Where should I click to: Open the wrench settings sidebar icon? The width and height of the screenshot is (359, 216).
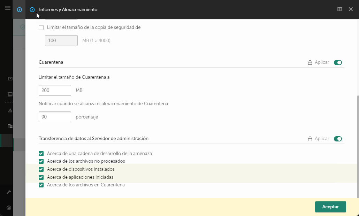[x=9, y=192]
